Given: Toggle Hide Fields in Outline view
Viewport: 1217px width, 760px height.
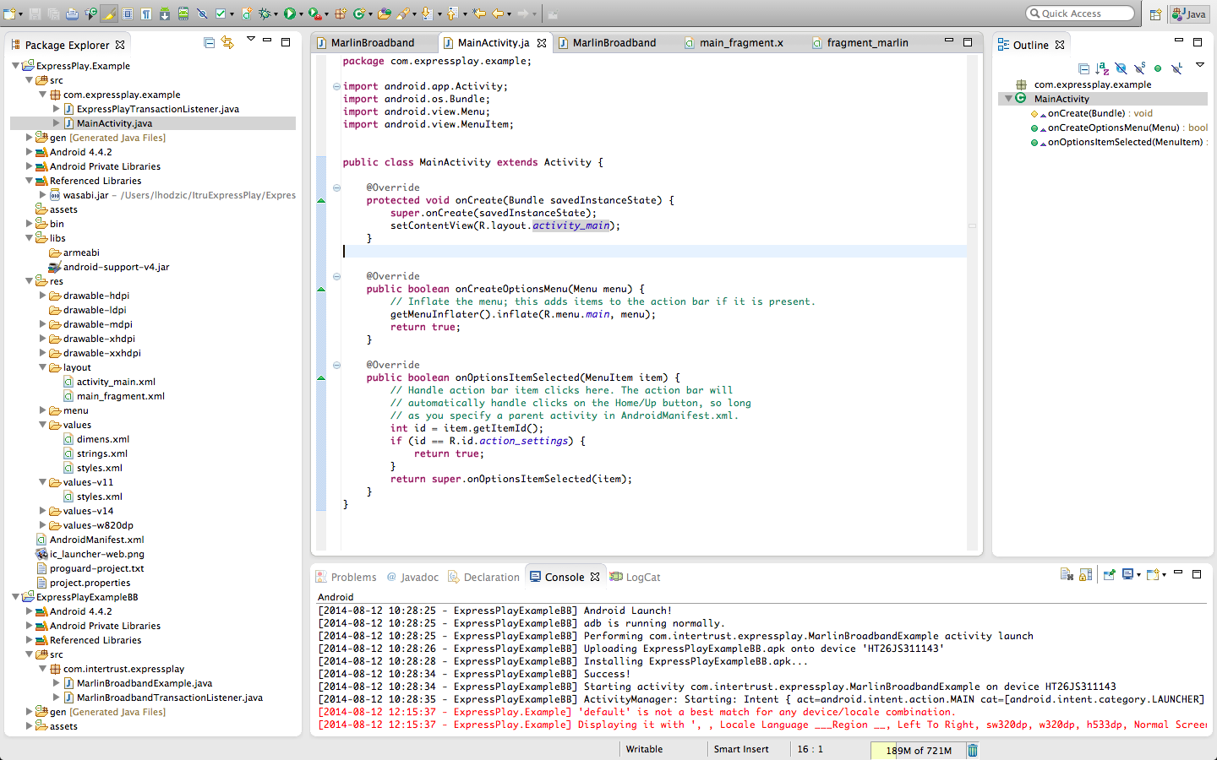Looking at the screenshot, I should click(x=1121, y=68).
